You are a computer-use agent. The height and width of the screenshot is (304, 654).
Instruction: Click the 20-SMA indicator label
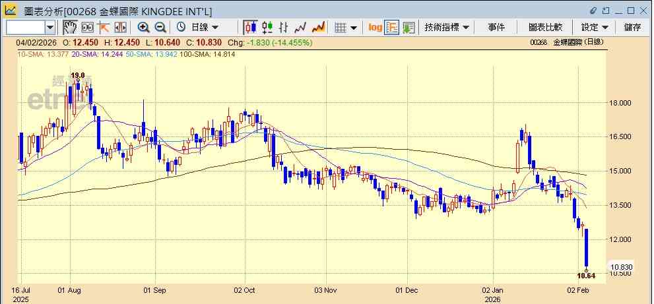(x=98, y=54)
